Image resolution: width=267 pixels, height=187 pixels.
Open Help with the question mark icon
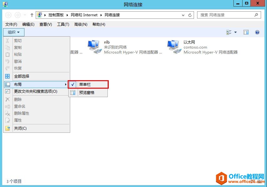(258, 32)
